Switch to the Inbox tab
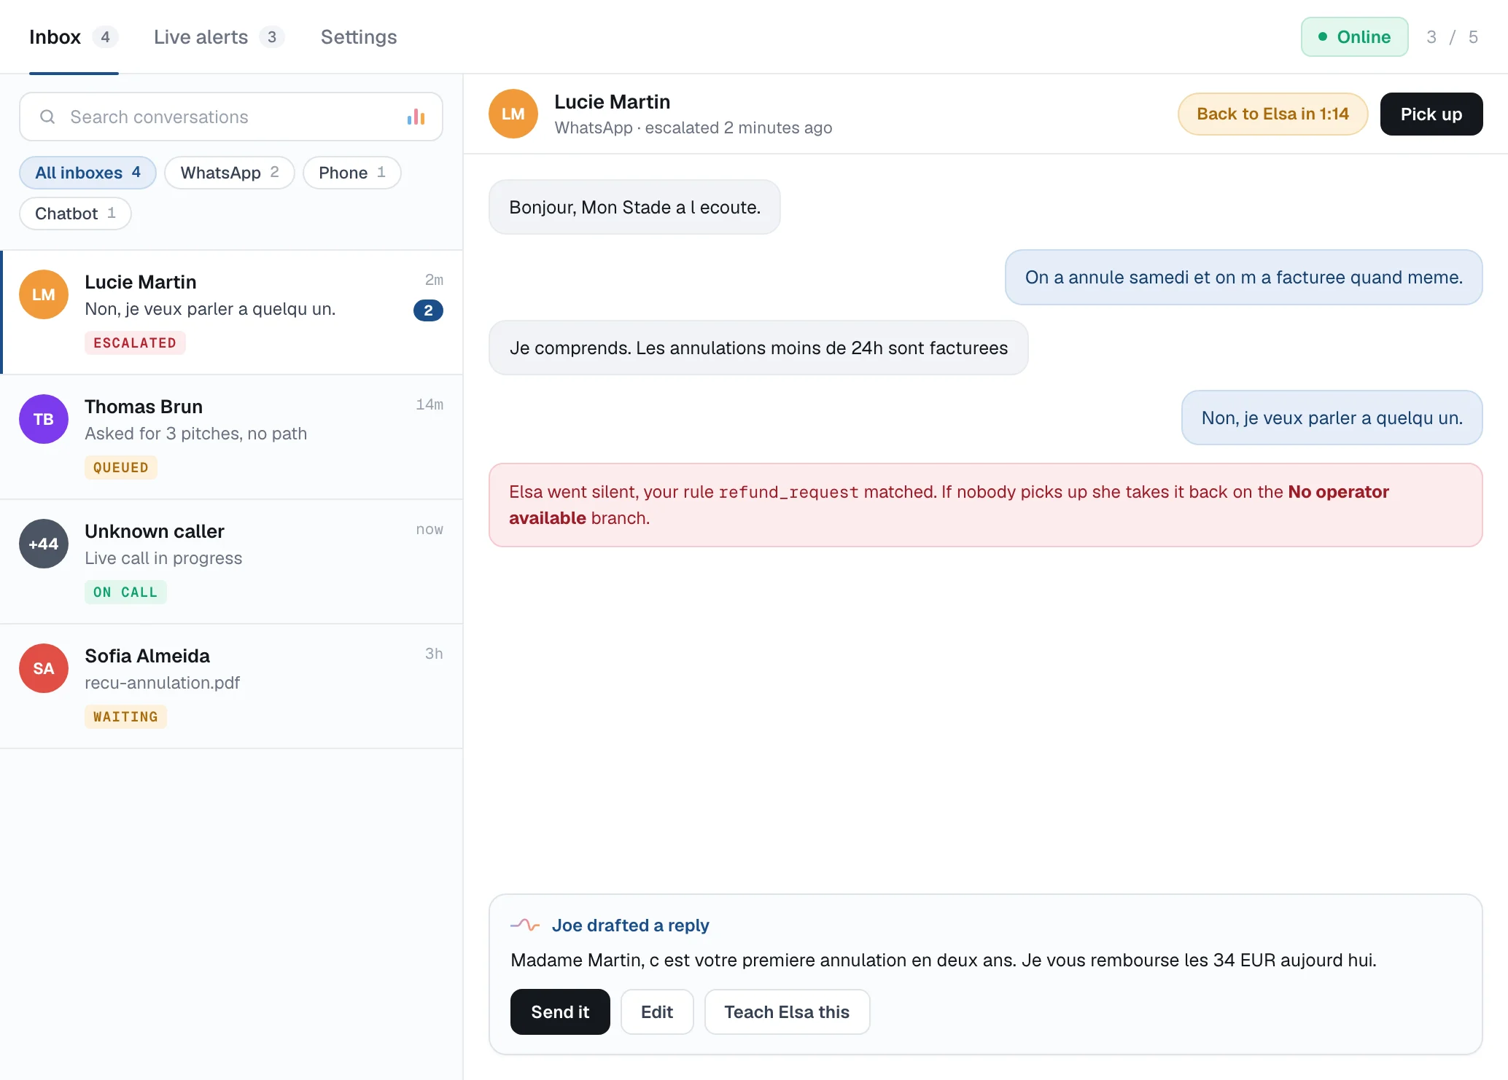Image resolution: width=1508 pixels, height=1080 pixels. pos(74,37)
